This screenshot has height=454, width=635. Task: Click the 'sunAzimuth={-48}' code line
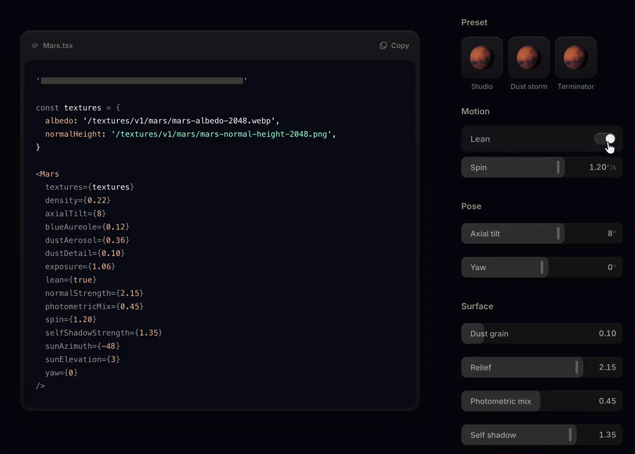83,346
